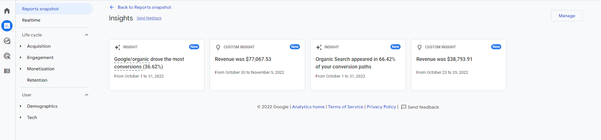
Task: Click New badge on $77,067.53 card
Action: pos(295,47)
